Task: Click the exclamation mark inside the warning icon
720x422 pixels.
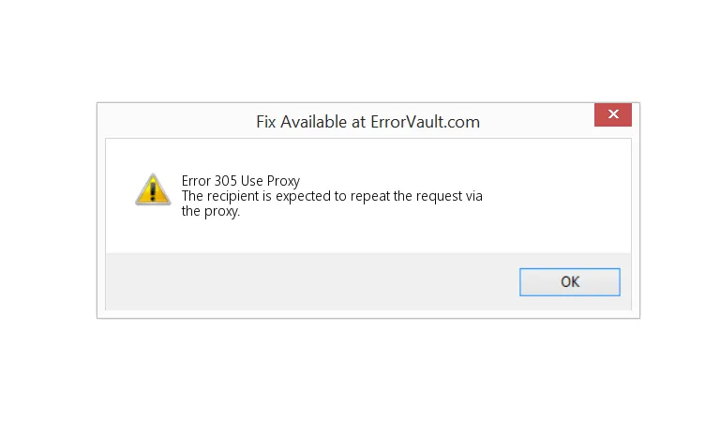Action: click(153, 190)
